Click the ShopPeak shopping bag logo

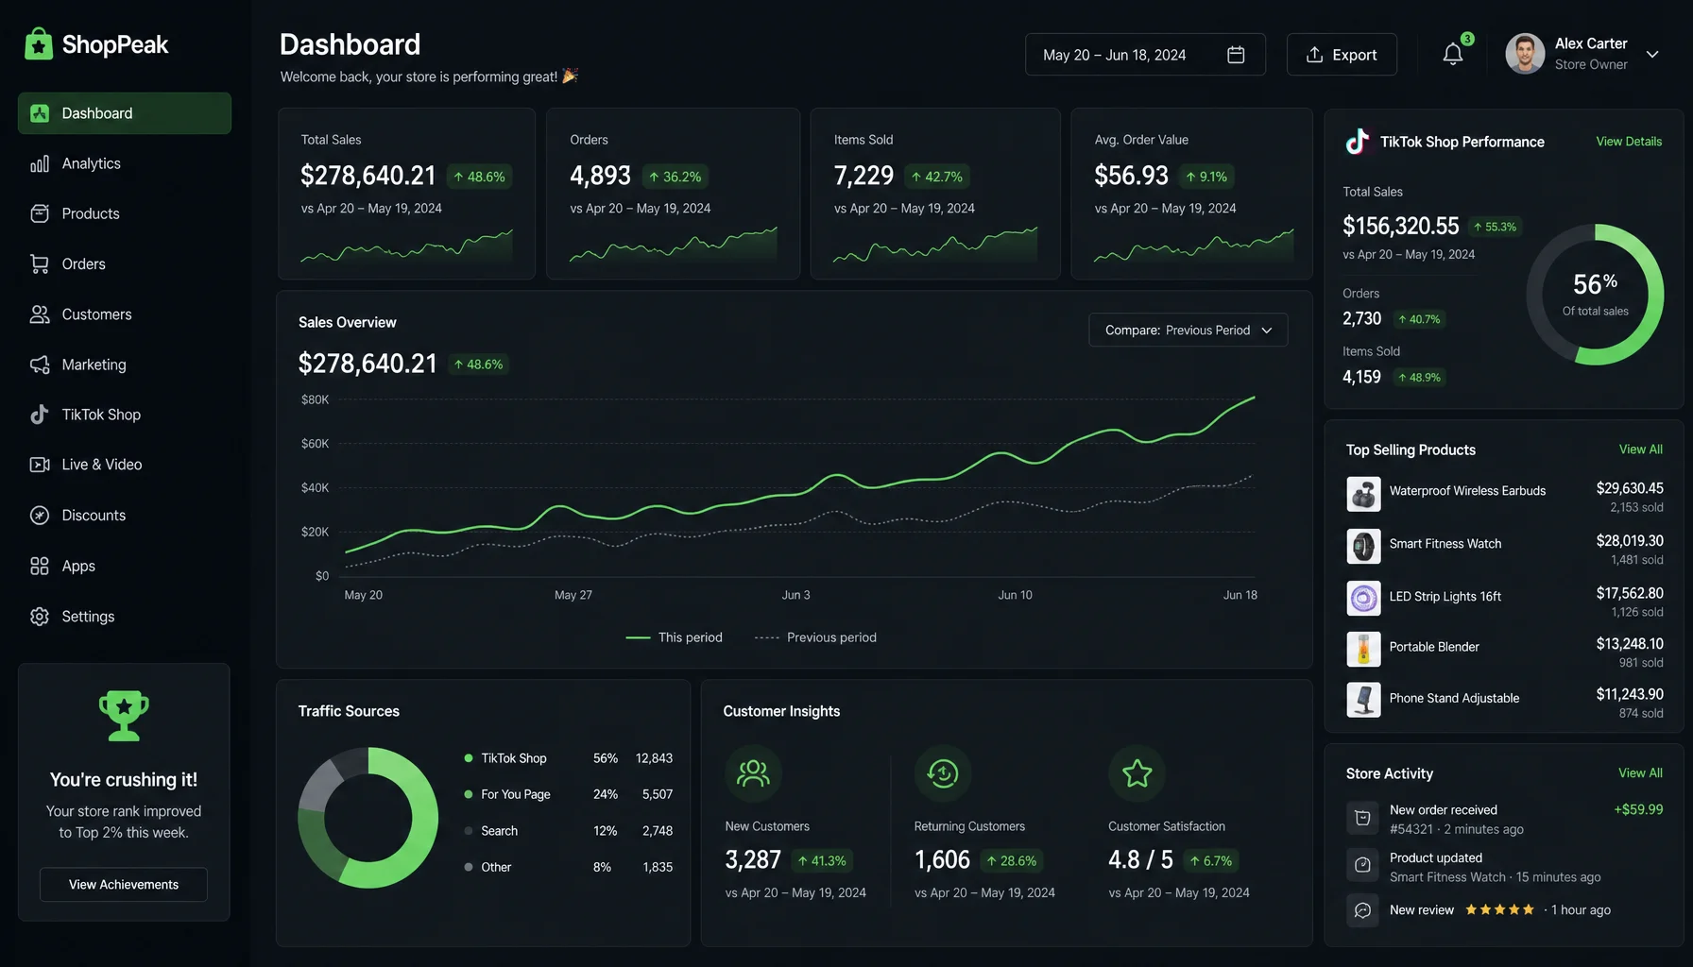39,43
